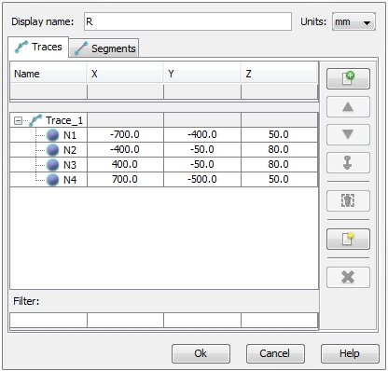Open Help with the Help button
Screen dimensions: 388x371
(350, 353)
